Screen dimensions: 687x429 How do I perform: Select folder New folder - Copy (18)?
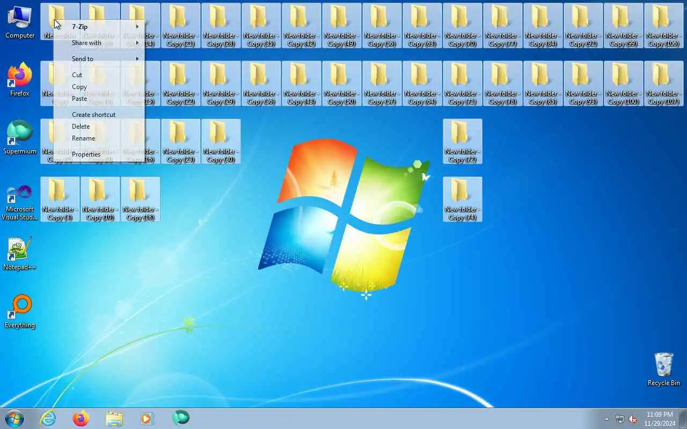point(141,199)
